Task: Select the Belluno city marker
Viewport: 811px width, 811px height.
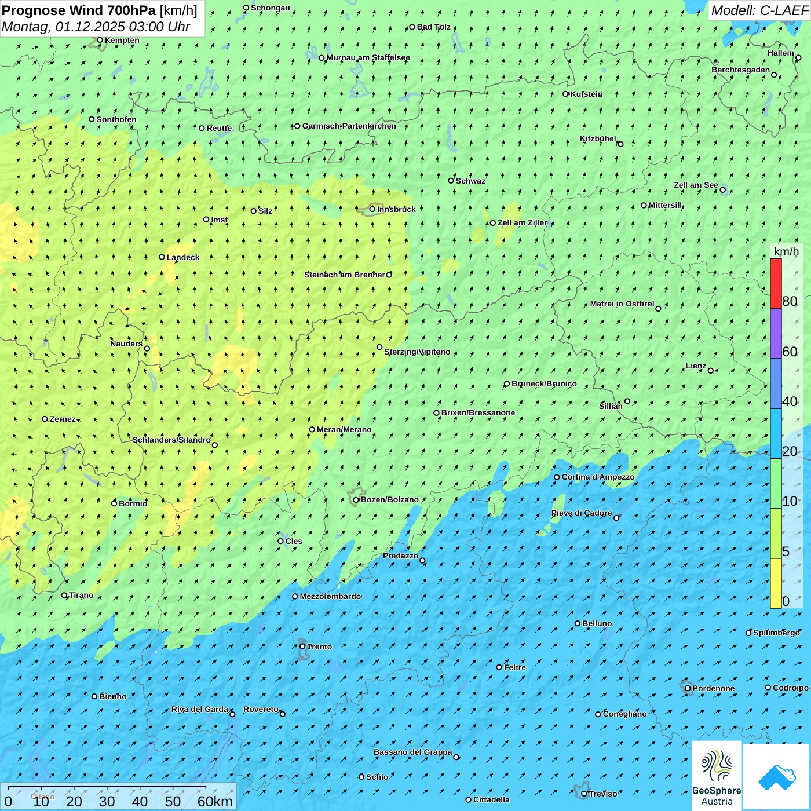Action: pos(578,623)
